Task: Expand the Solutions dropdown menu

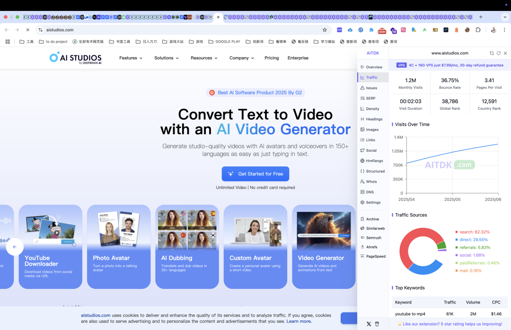Action: pos(167,58)
